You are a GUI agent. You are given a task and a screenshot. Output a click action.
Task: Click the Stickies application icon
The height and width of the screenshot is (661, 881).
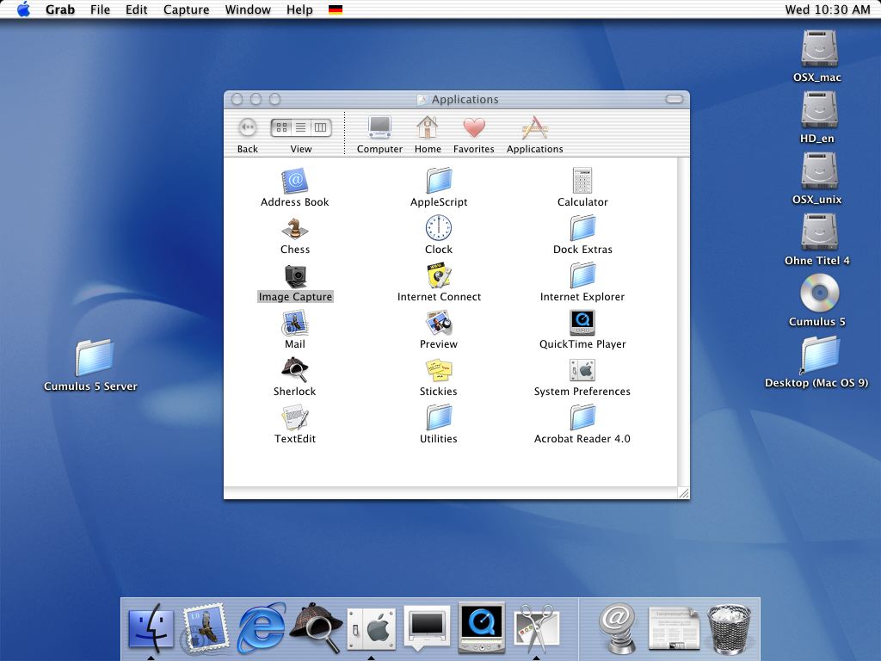click(439, 370)
